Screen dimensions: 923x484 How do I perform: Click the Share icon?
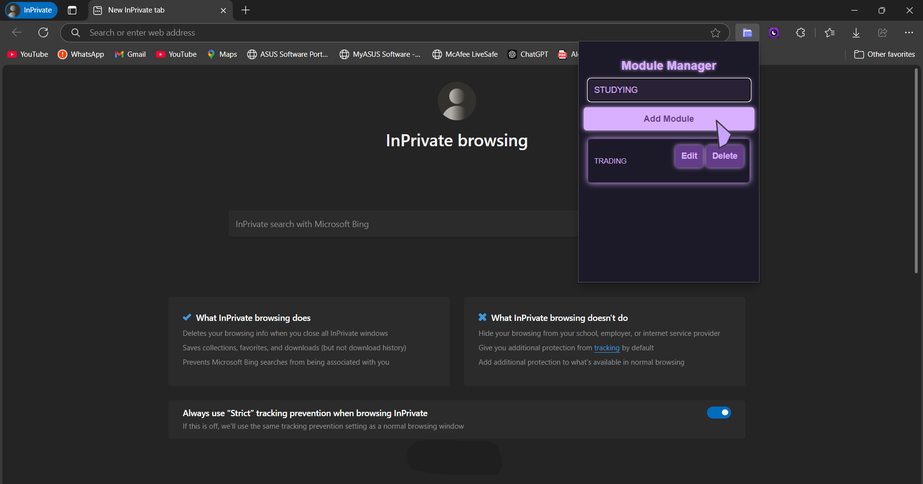[x=882, y=32]
